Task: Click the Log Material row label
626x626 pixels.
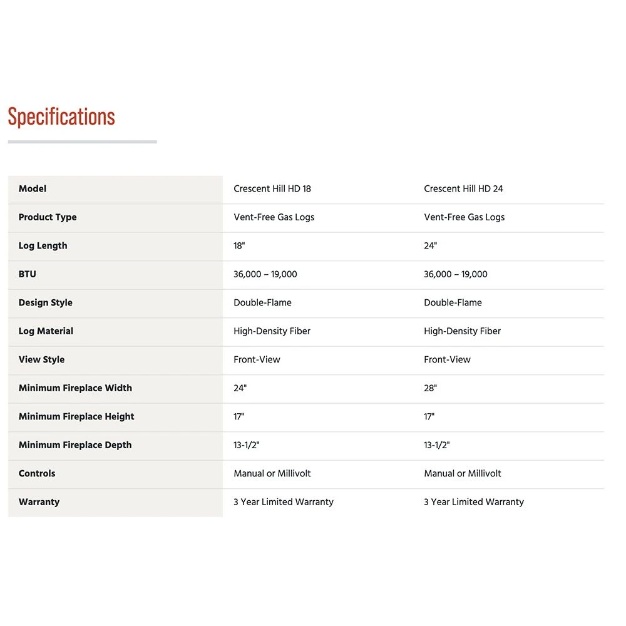Action: click(x=46, y=331)
